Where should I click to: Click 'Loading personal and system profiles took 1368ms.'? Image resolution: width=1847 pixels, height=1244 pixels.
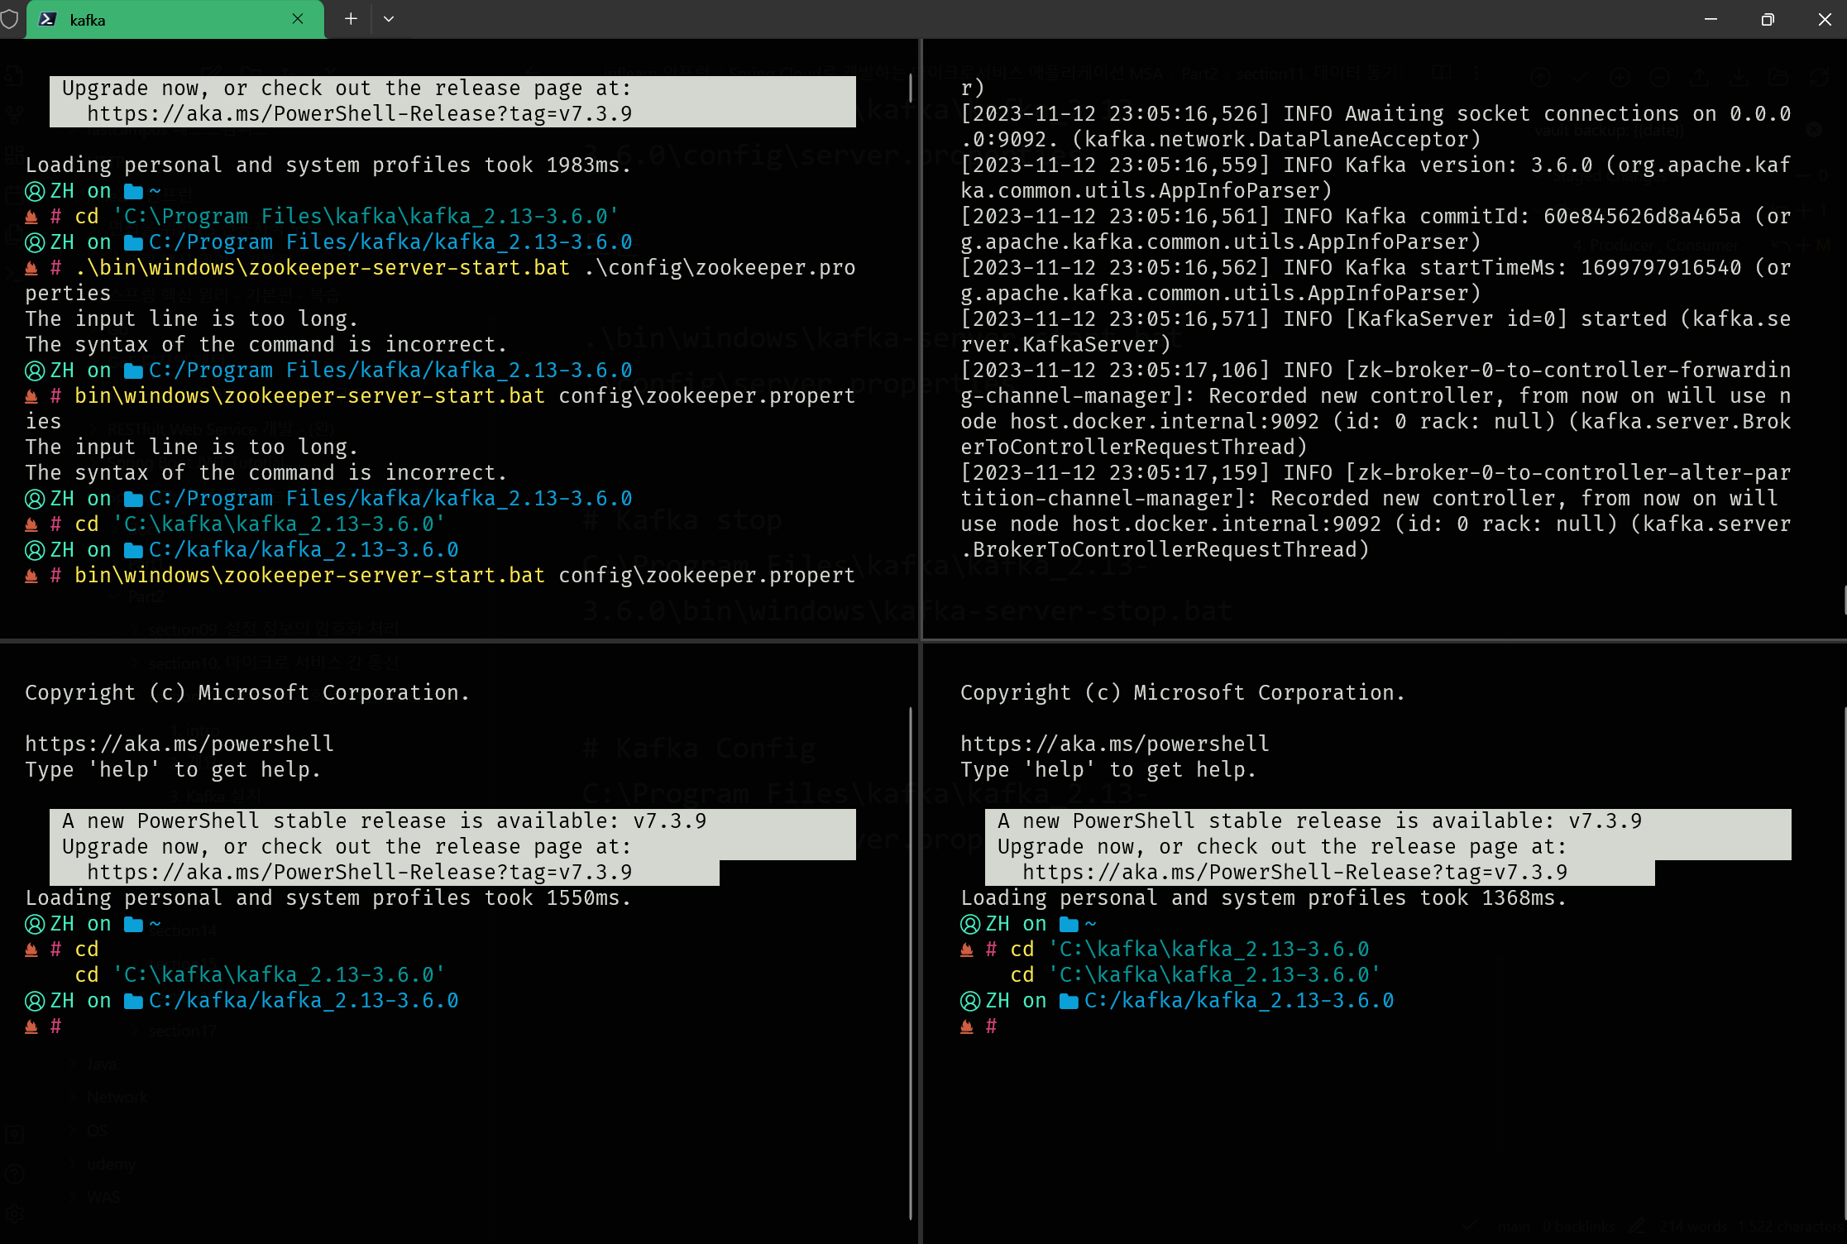(1264, 898)
